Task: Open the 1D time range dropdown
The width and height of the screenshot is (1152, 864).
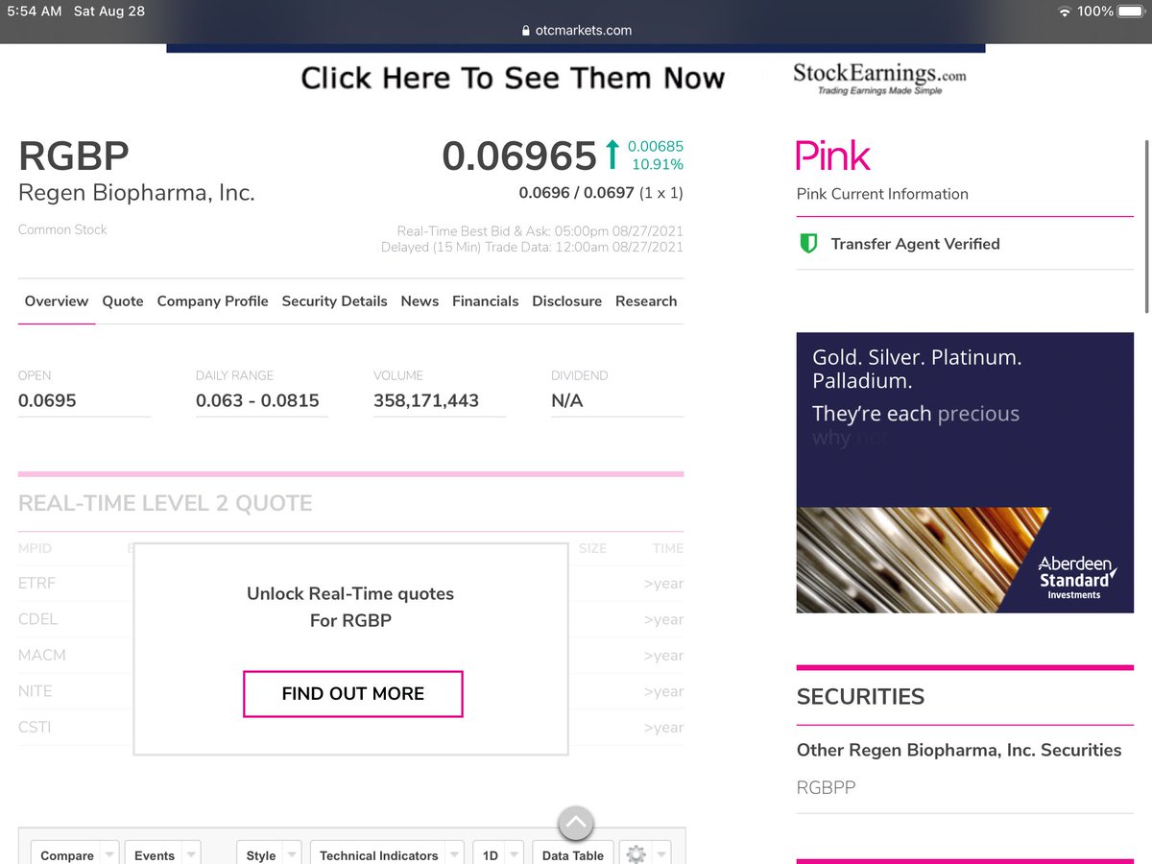Action: [x=498, y=854]
